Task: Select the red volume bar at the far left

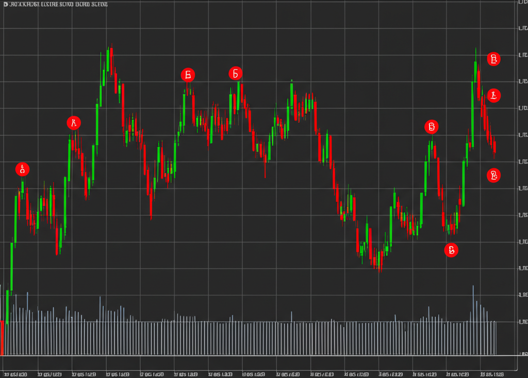Action: click(x=3, y=337)
